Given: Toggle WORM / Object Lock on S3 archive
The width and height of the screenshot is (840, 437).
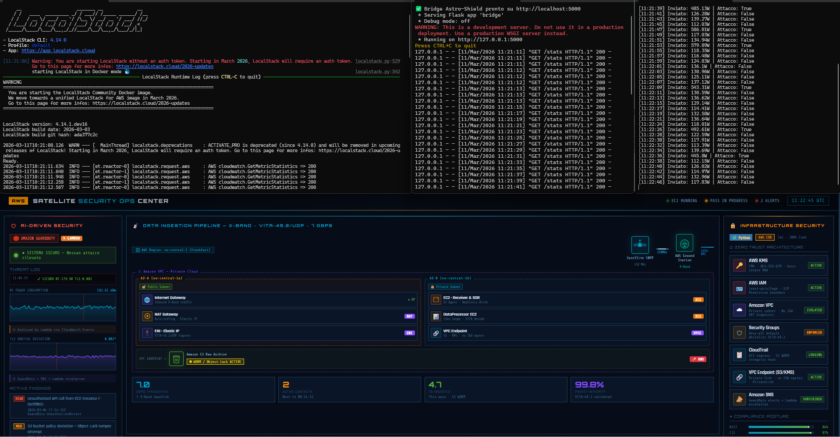Looking at the screenshot, I should point(215,362).
